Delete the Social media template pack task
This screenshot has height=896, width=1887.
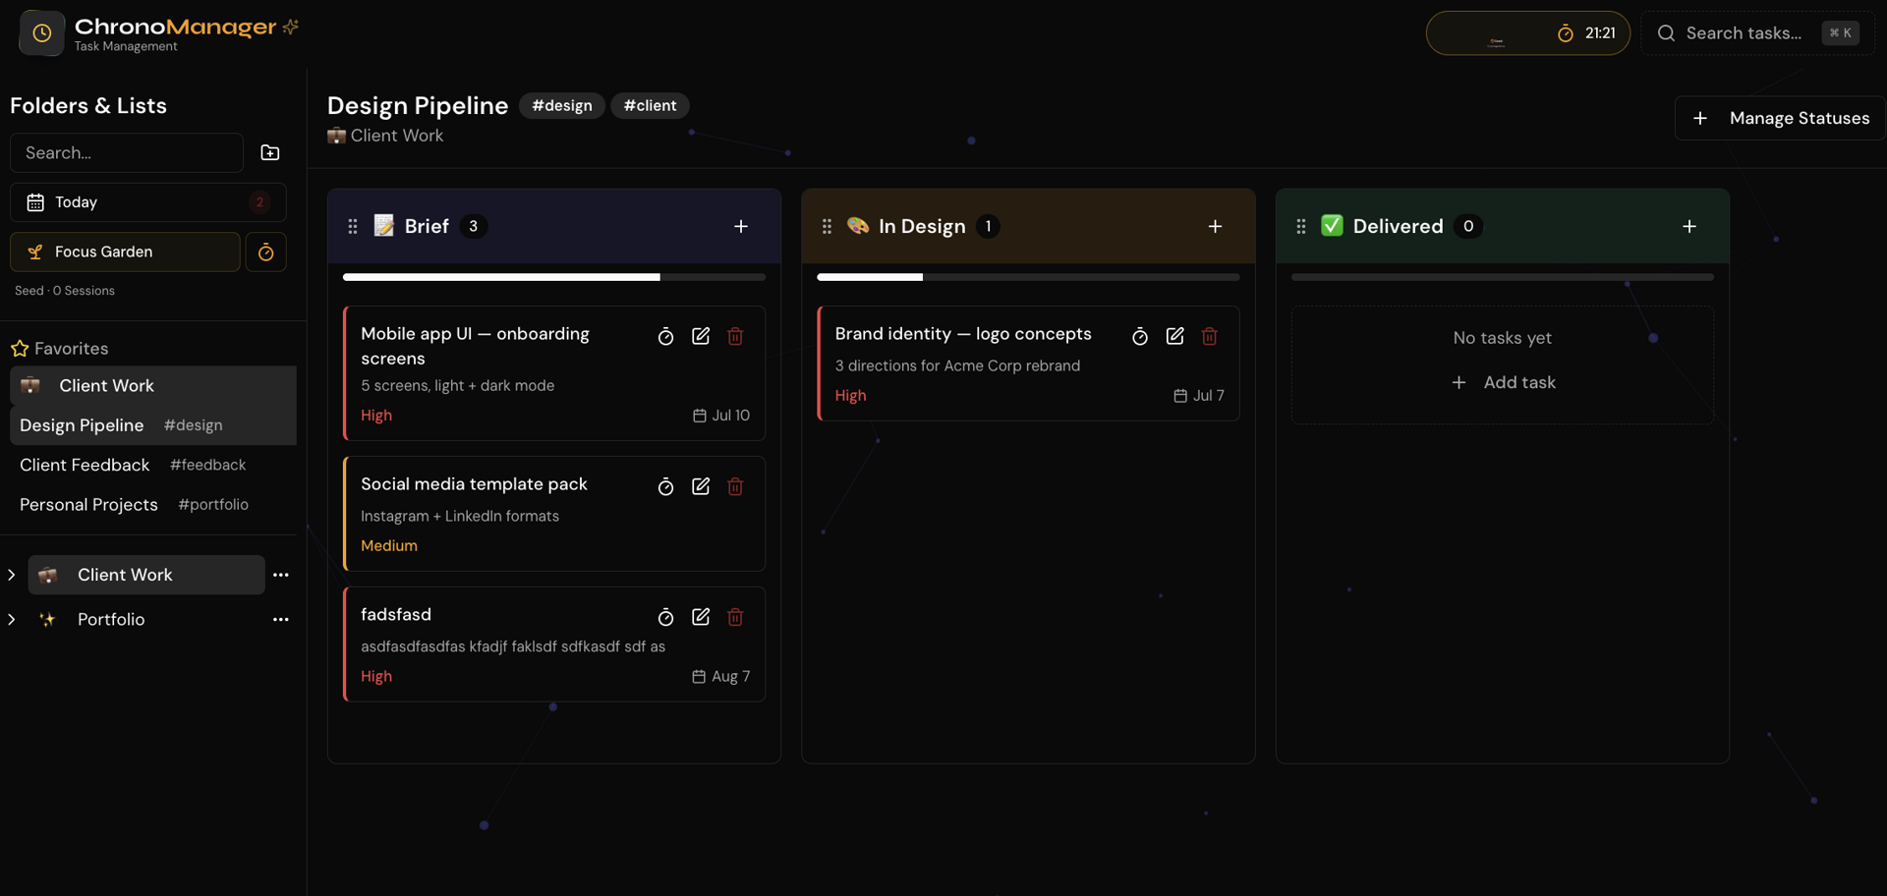point(735,486)
